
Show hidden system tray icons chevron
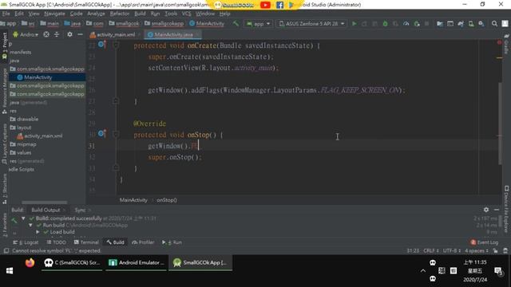click(x=423, y=271)
